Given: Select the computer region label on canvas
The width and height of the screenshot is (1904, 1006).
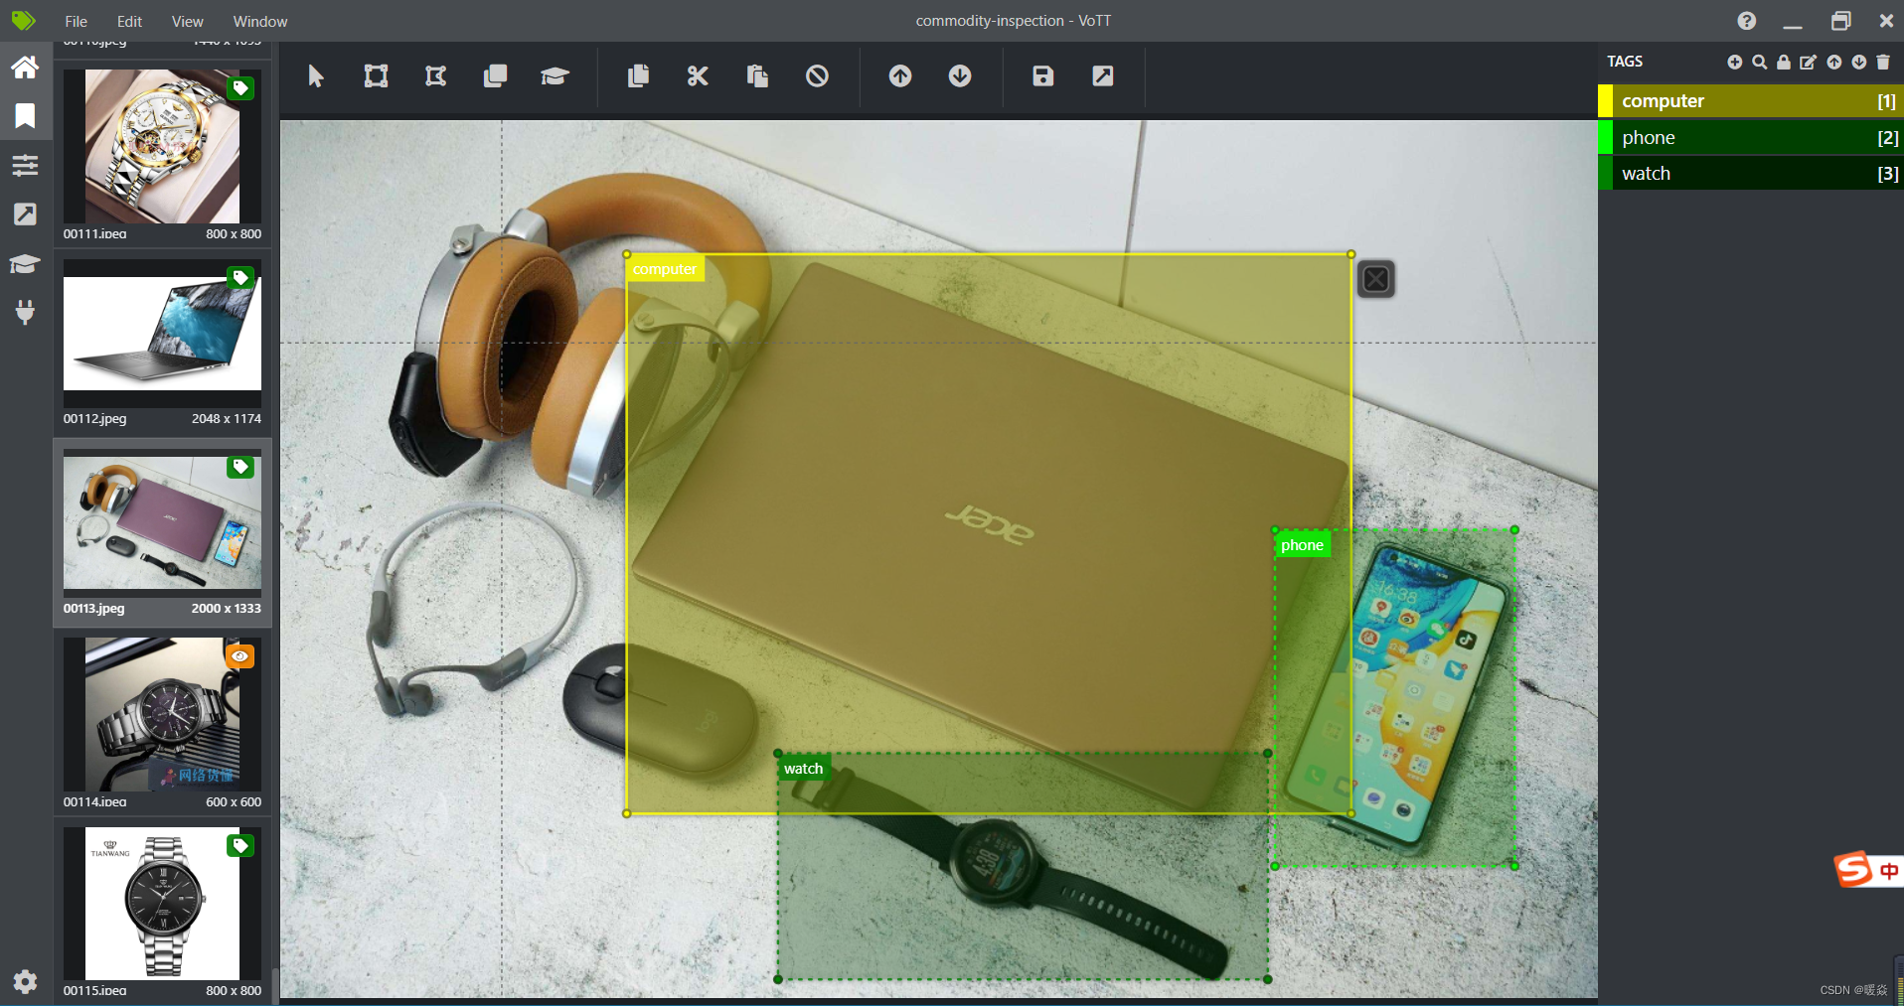Looking at the screenshot, I should pyautogui.click(x=665, y=269).
